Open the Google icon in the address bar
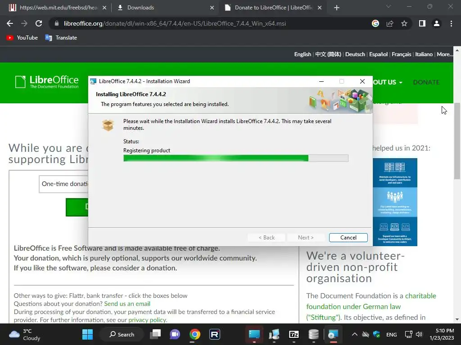Screen dimensions: 461x345 (375, 23)
